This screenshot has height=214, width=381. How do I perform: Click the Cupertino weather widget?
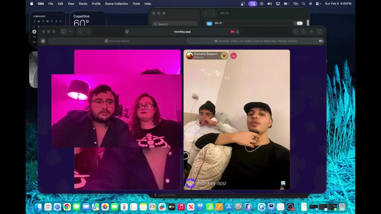88,19
